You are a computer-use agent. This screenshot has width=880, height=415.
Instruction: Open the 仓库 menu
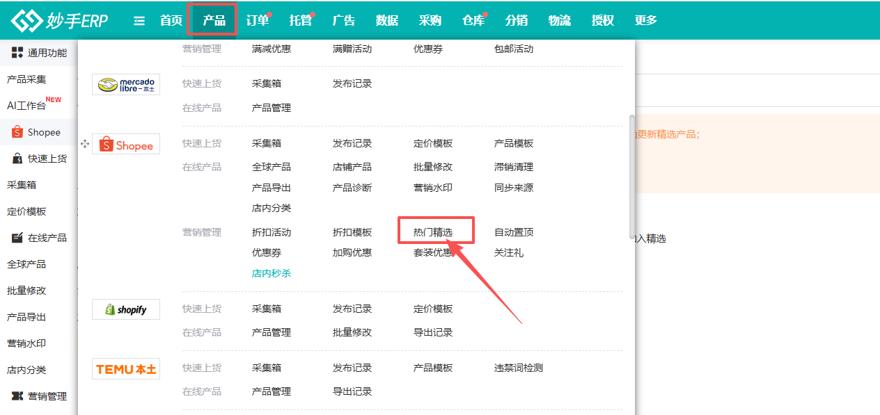pyautogui.click(x=473, y=20)
